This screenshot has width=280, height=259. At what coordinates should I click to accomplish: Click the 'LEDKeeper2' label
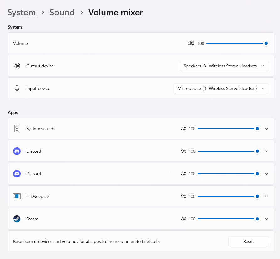(x=38, y=196)
